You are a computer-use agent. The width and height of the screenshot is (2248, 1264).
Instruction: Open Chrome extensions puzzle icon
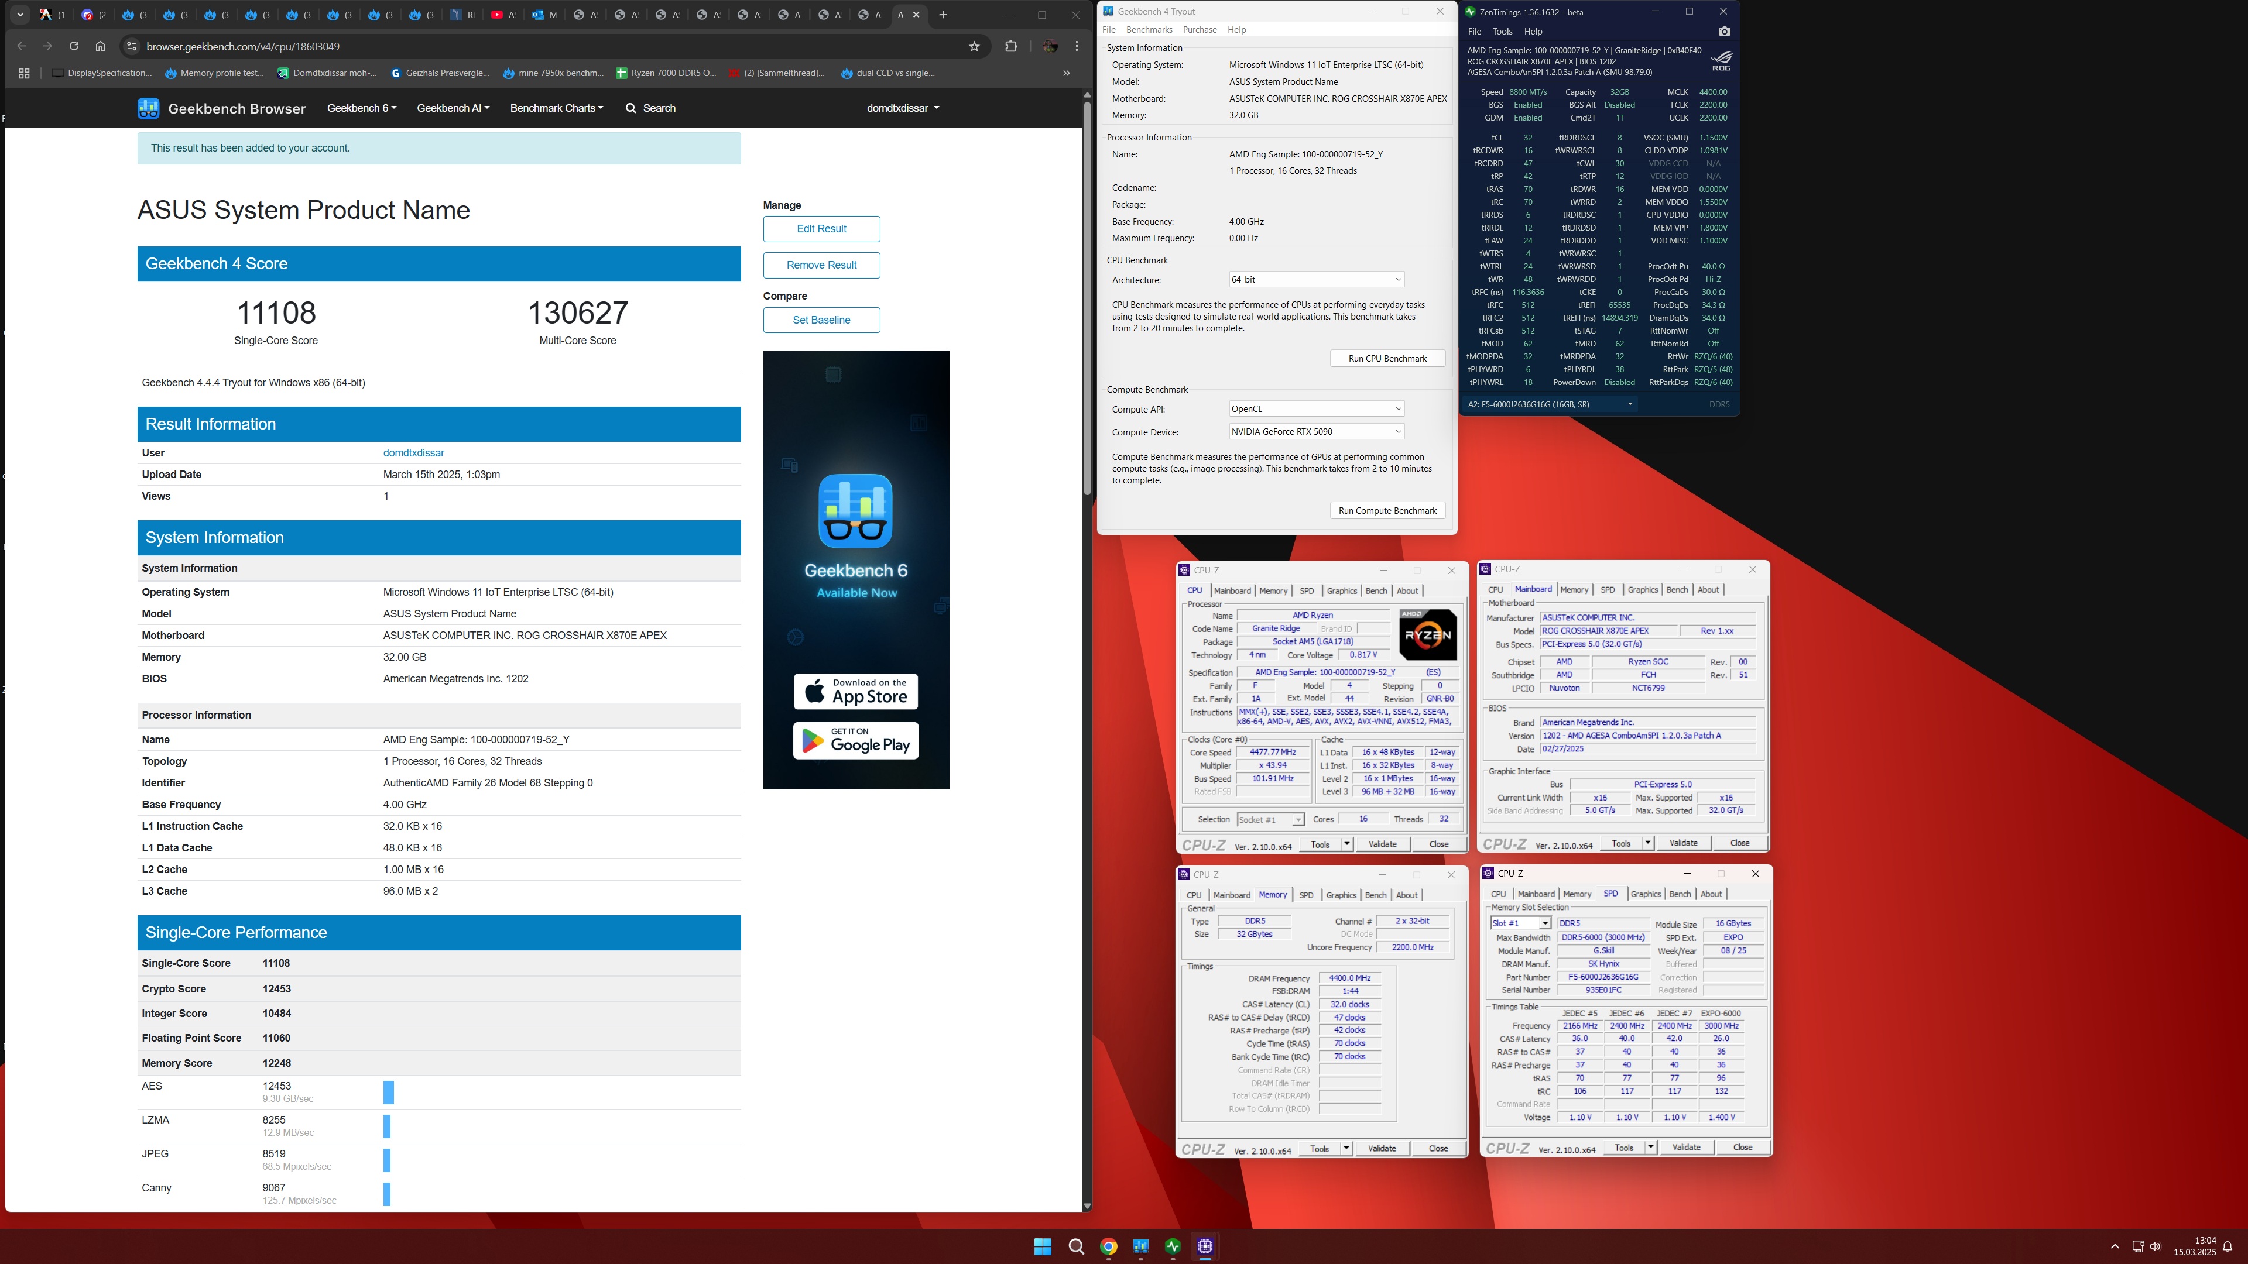pos(1010,46)
